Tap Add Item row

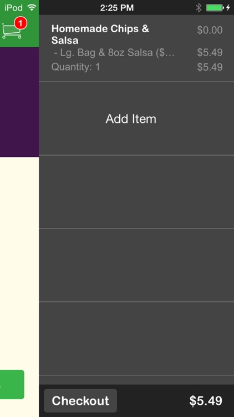click(x=136, y=118)
